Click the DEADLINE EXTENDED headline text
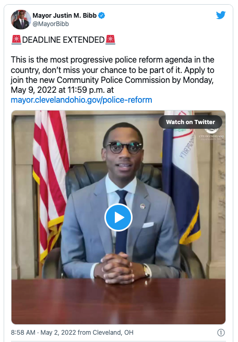The width and height of the screenshot is (238, 342). (x=63, y=40)
